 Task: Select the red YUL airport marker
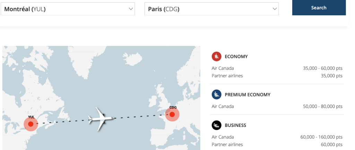31,124
